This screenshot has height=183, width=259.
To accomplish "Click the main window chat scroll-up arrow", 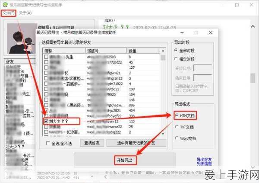I will click(x=253, y=26).
